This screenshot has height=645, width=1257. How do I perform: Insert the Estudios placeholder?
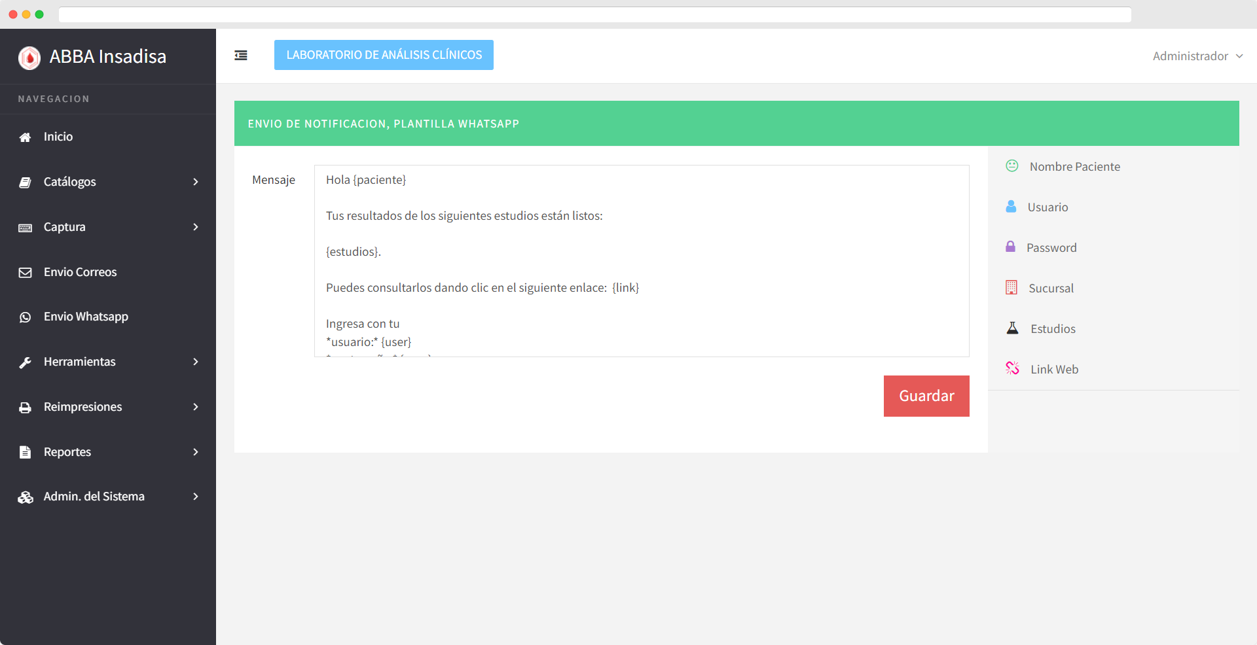[1053, 329]
